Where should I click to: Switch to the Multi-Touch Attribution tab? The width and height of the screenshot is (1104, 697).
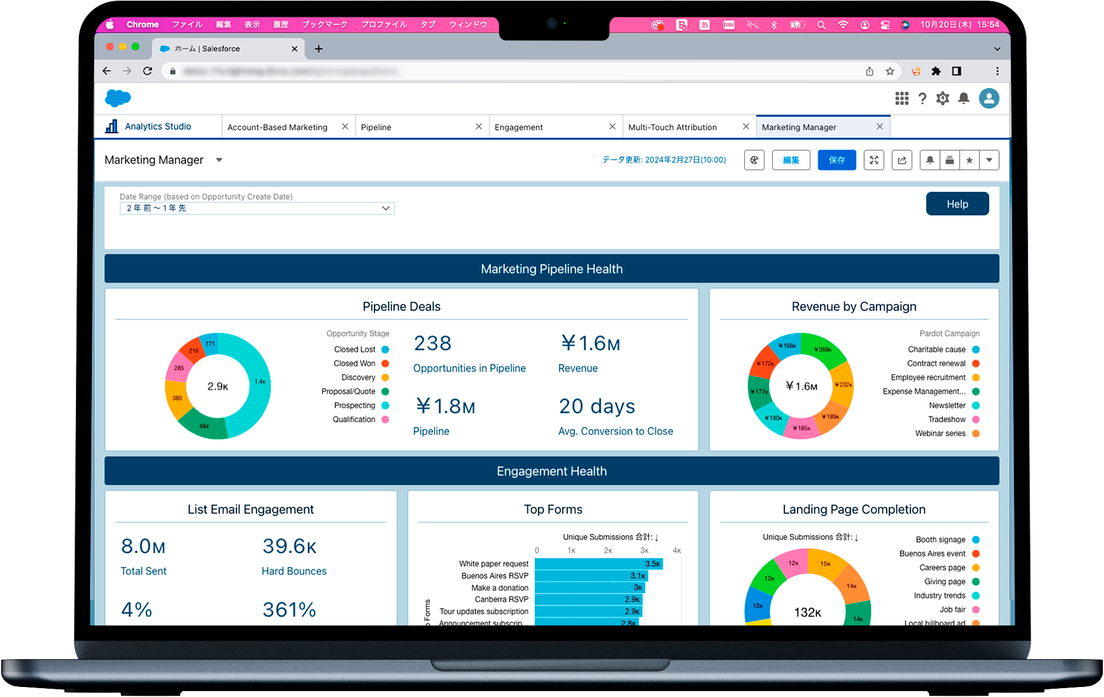672,127
